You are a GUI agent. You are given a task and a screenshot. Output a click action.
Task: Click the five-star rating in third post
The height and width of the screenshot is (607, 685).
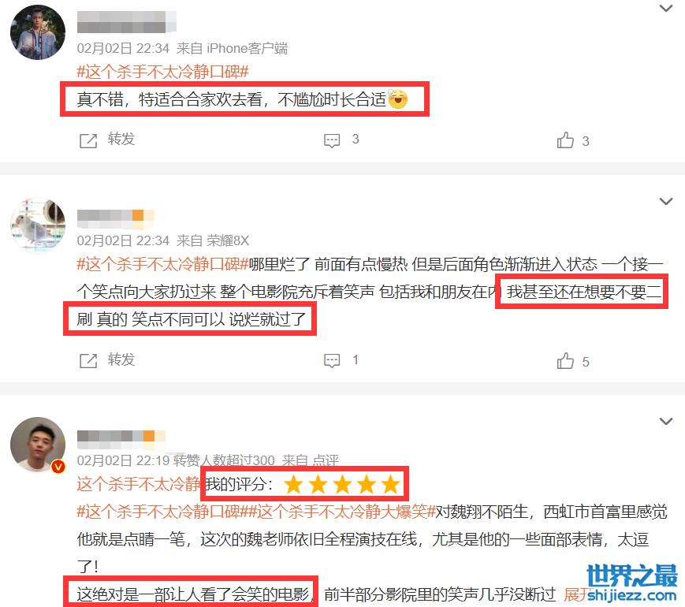(341, 484)
